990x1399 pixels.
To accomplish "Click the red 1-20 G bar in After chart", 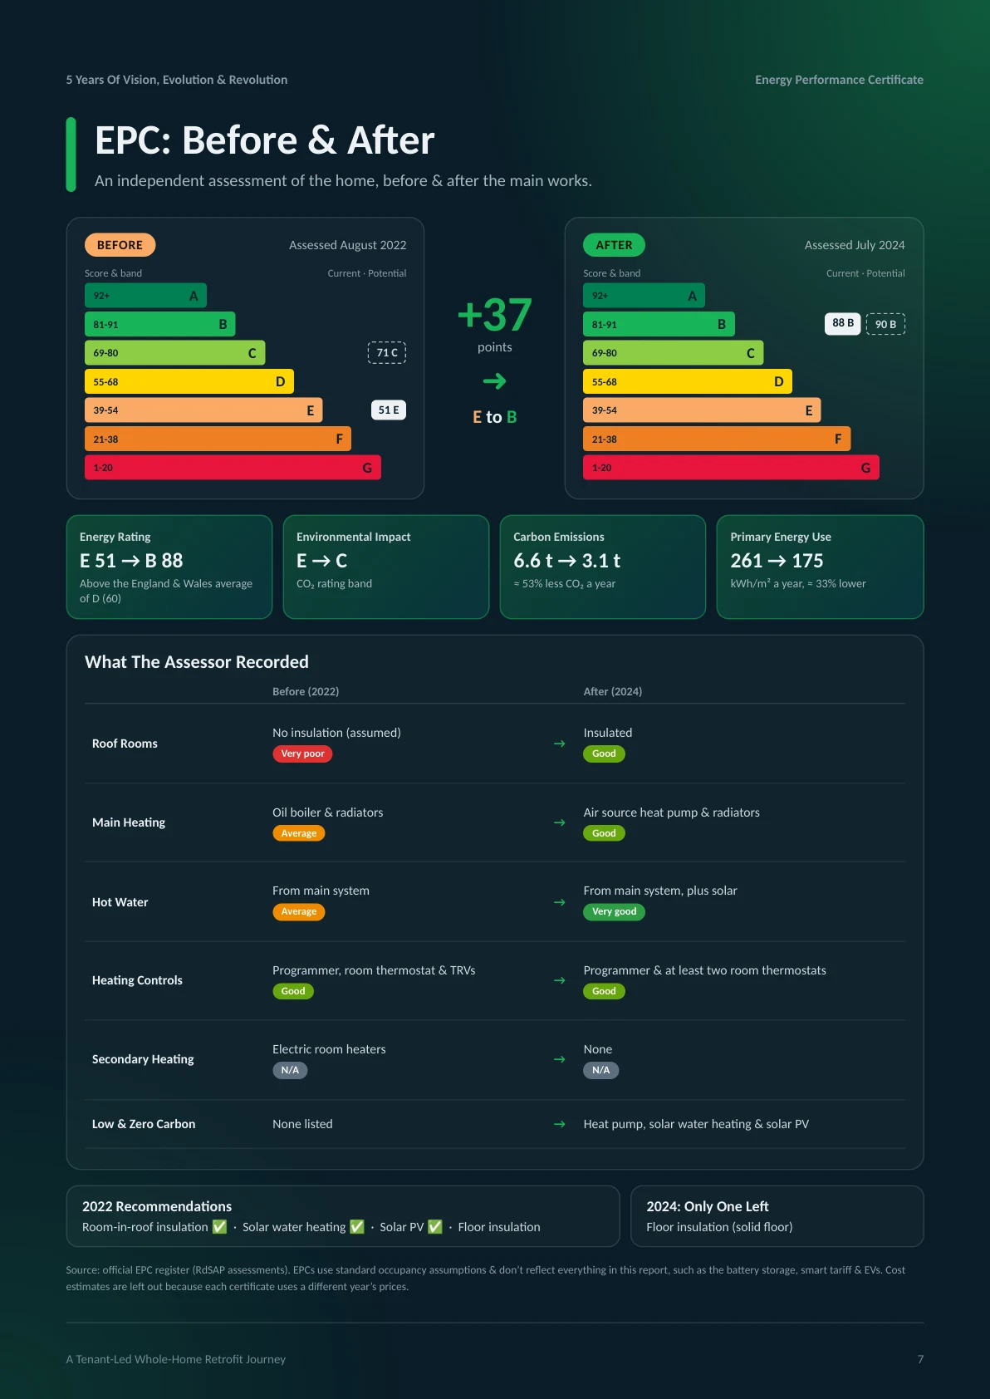I will coord(731,468).
